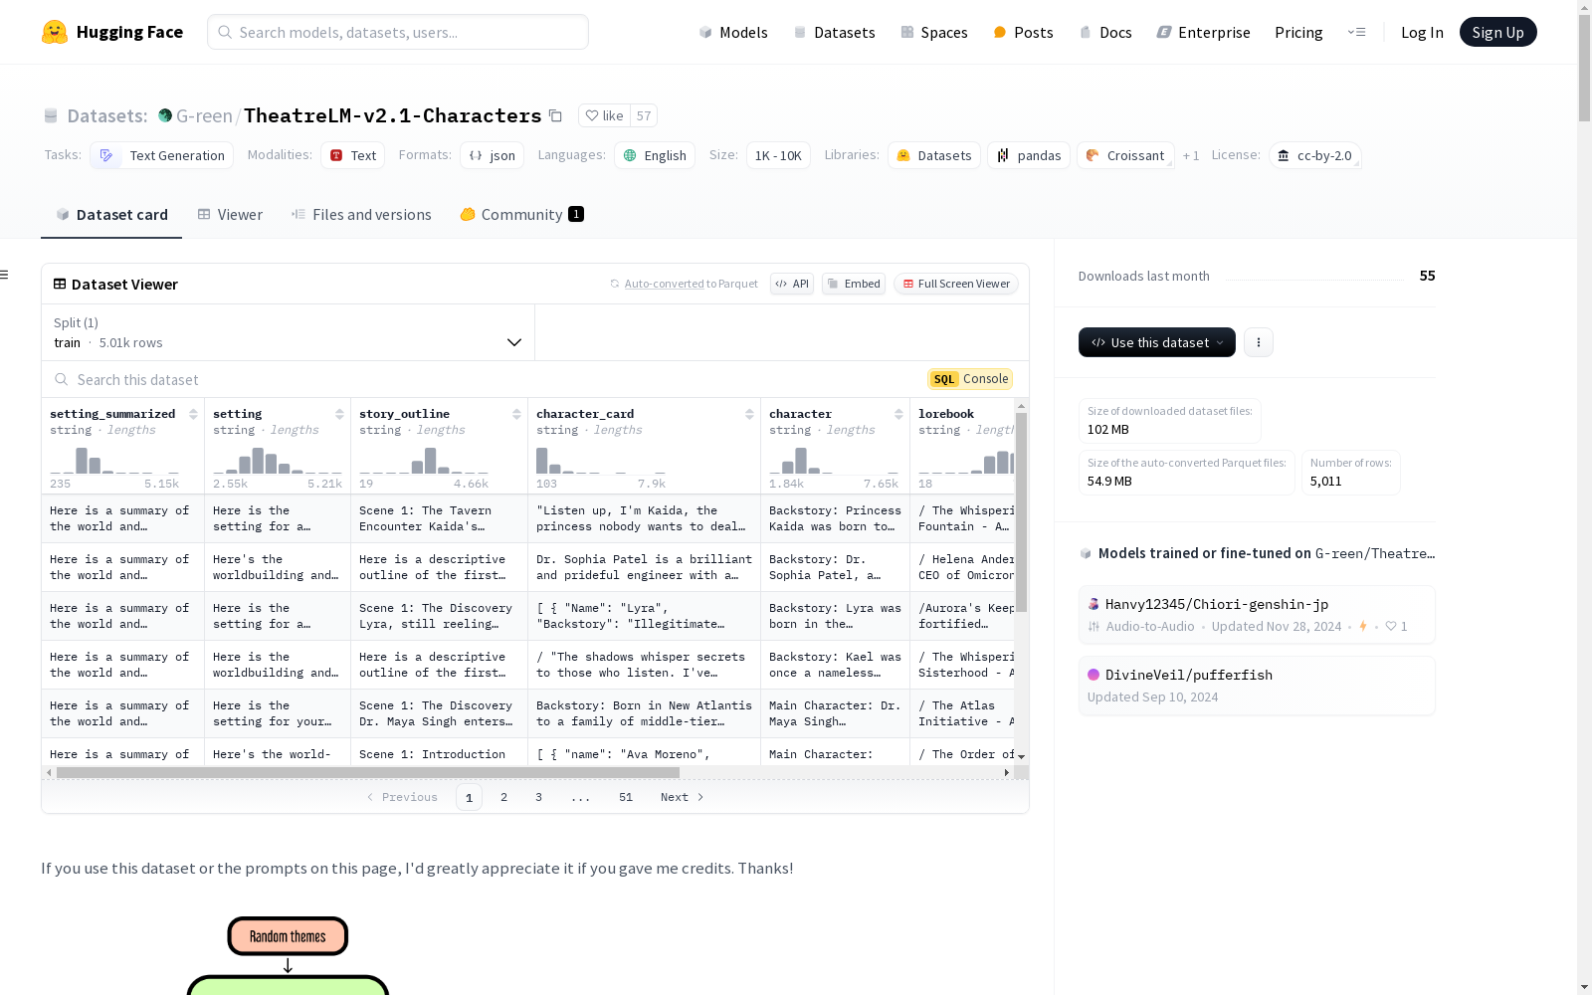
Task: Open the three-dot dataset options menu
Action: click(x=1259, y=342)
